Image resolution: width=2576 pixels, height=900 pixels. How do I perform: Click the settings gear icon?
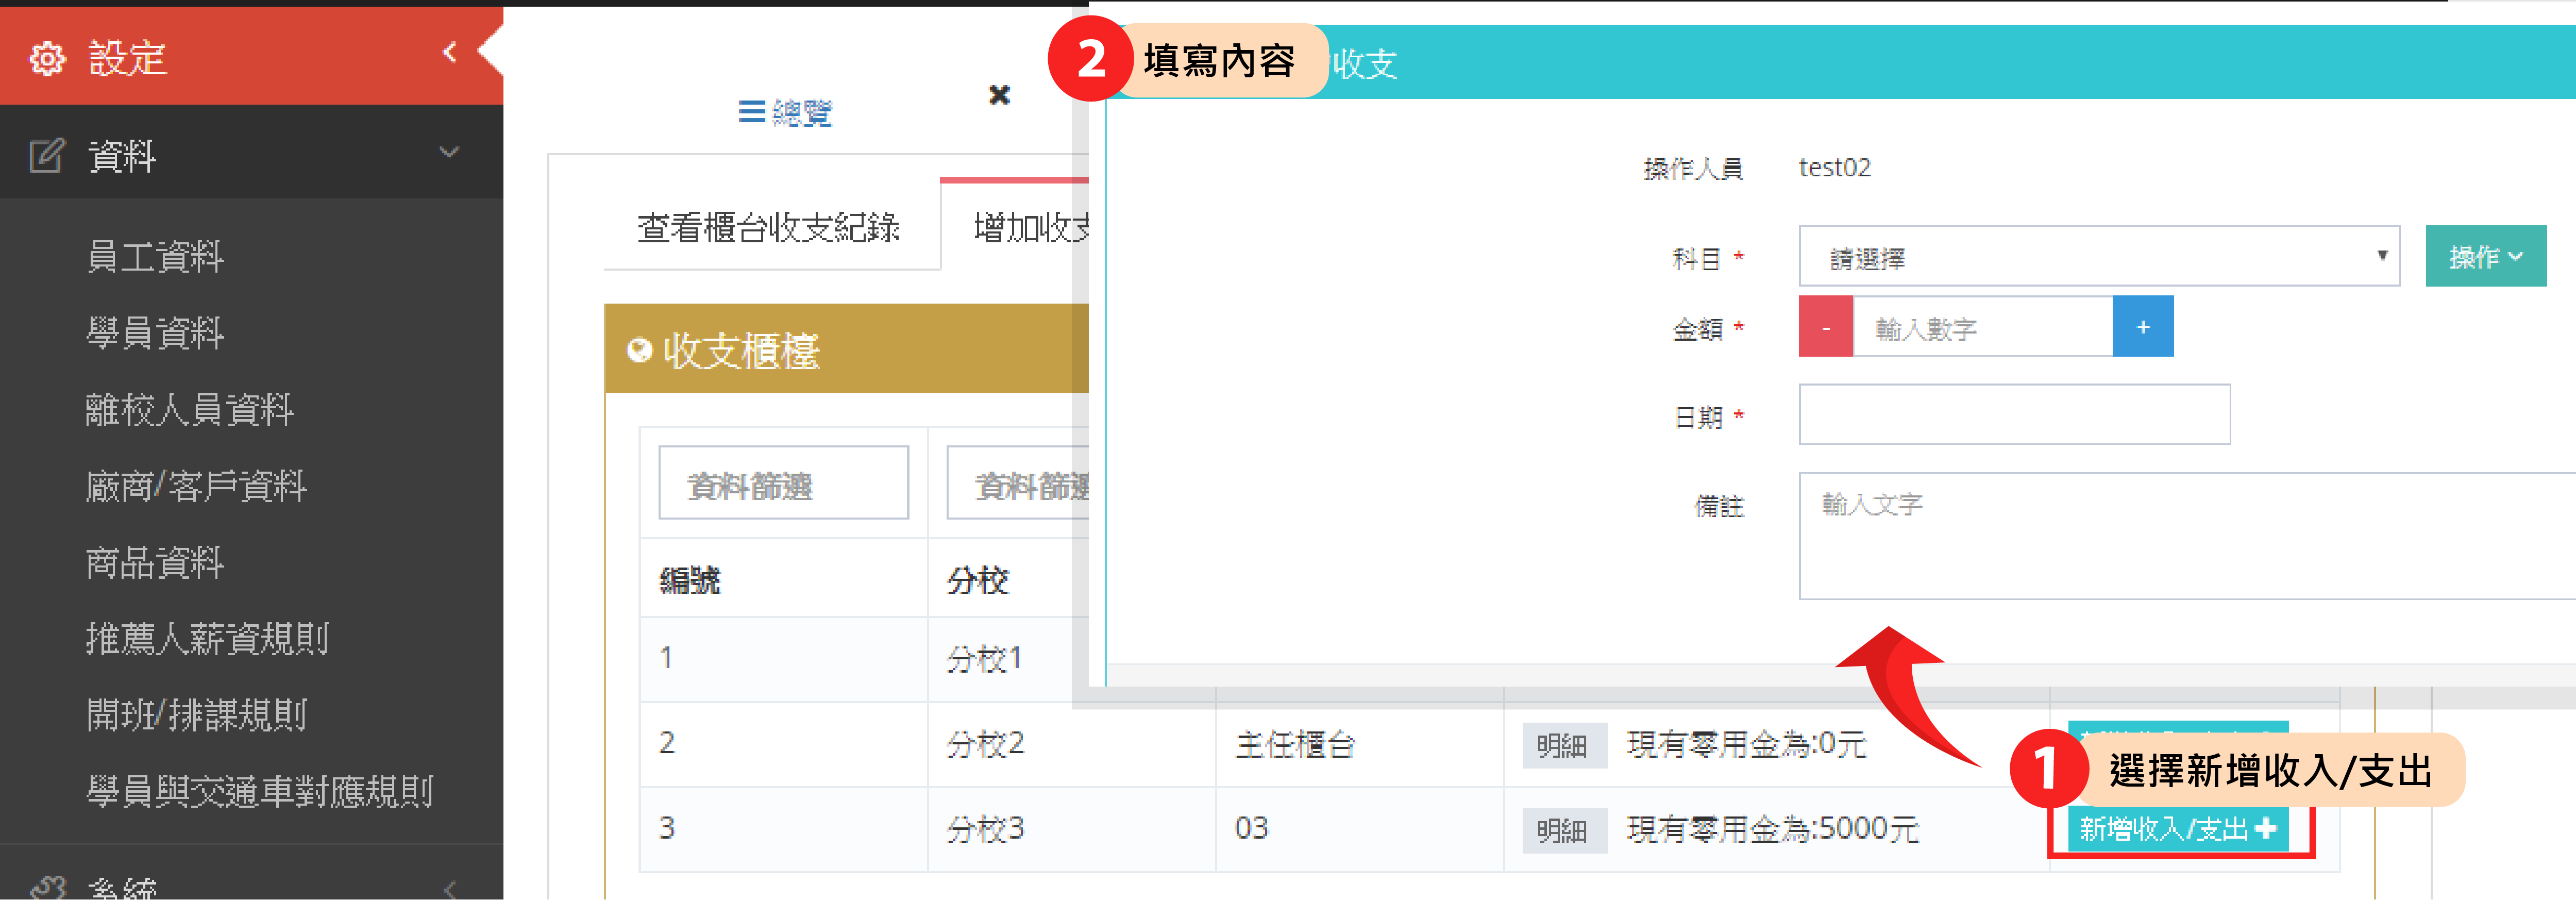(47, 59)
